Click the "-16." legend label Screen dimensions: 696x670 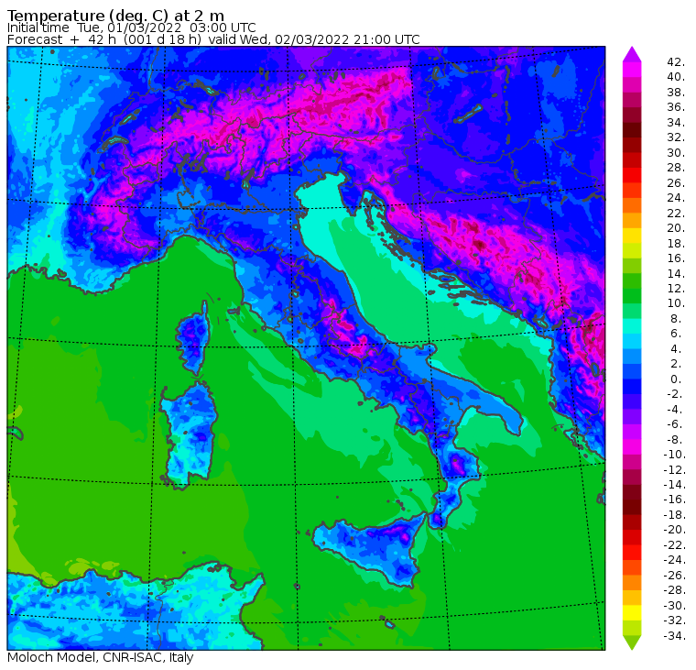[674, 500]
